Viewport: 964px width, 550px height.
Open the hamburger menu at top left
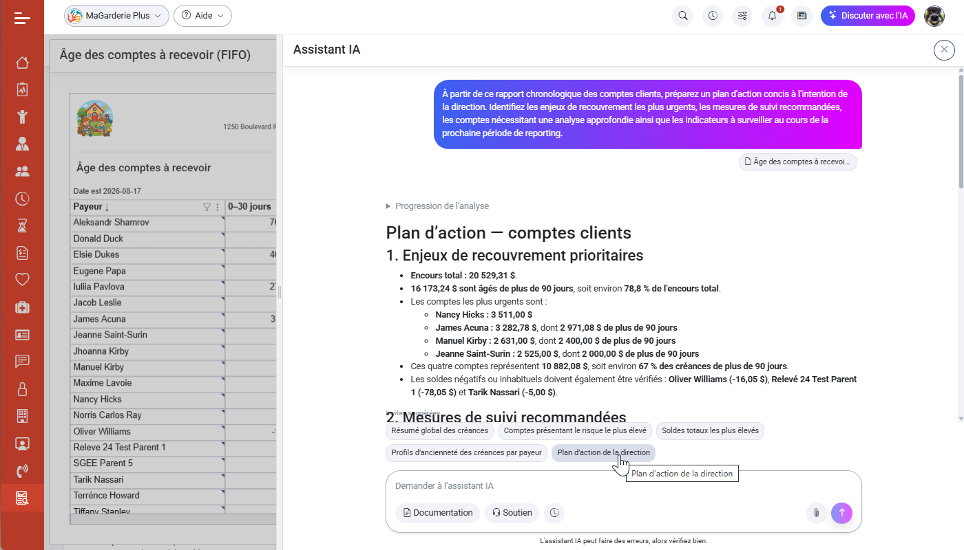click(x=22, y=18)
